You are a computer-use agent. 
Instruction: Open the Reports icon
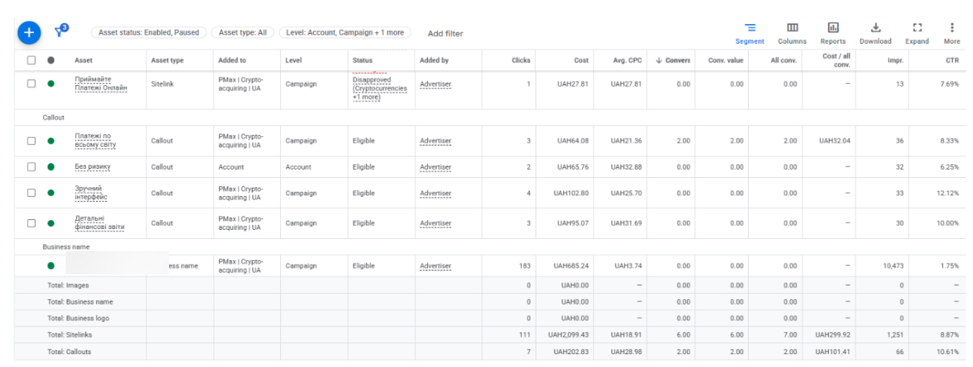(833, 32)
